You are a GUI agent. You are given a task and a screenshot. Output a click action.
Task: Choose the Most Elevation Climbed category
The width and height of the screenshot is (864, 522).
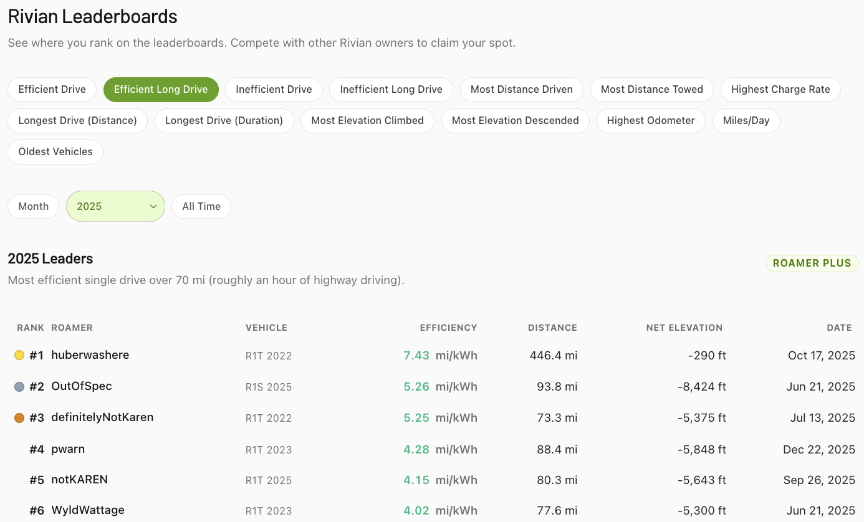point(367,120)
